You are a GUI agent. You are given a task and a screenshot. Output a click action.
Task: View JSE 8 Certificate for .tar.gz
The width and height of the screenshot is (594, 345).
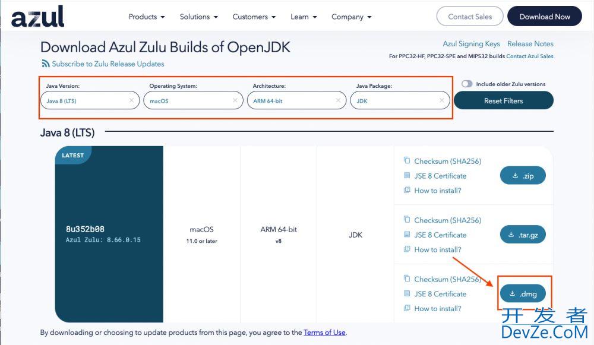click(x=440, y=235)
